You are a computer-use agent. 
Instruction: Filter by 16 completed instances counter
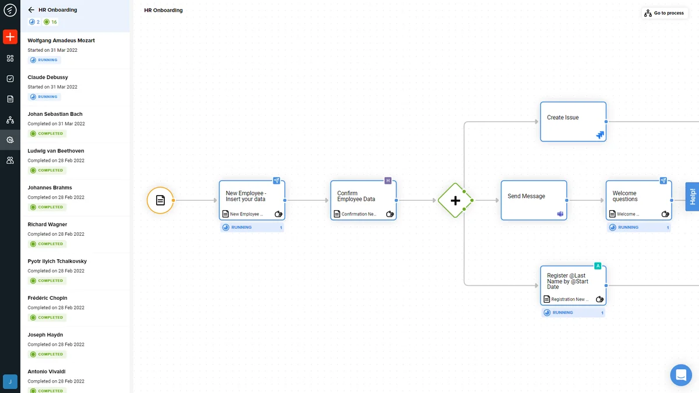point(51,22)
